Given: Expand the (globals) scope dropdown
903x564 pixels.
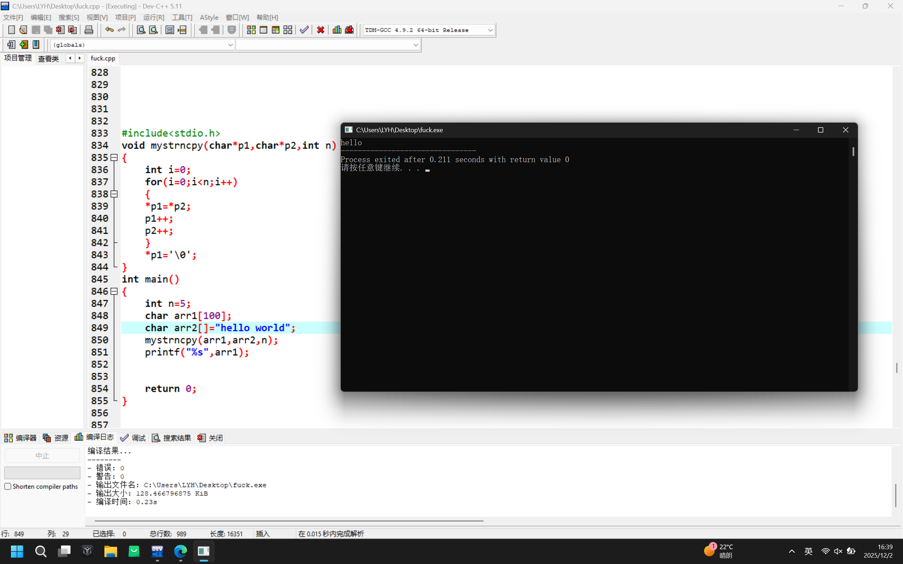Looking at the screenshot, I should (x=230, y=45).
